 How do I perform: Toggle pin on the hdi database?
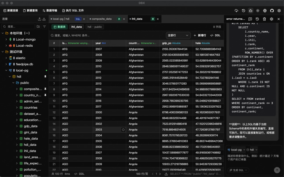click(x=45, y=77)
